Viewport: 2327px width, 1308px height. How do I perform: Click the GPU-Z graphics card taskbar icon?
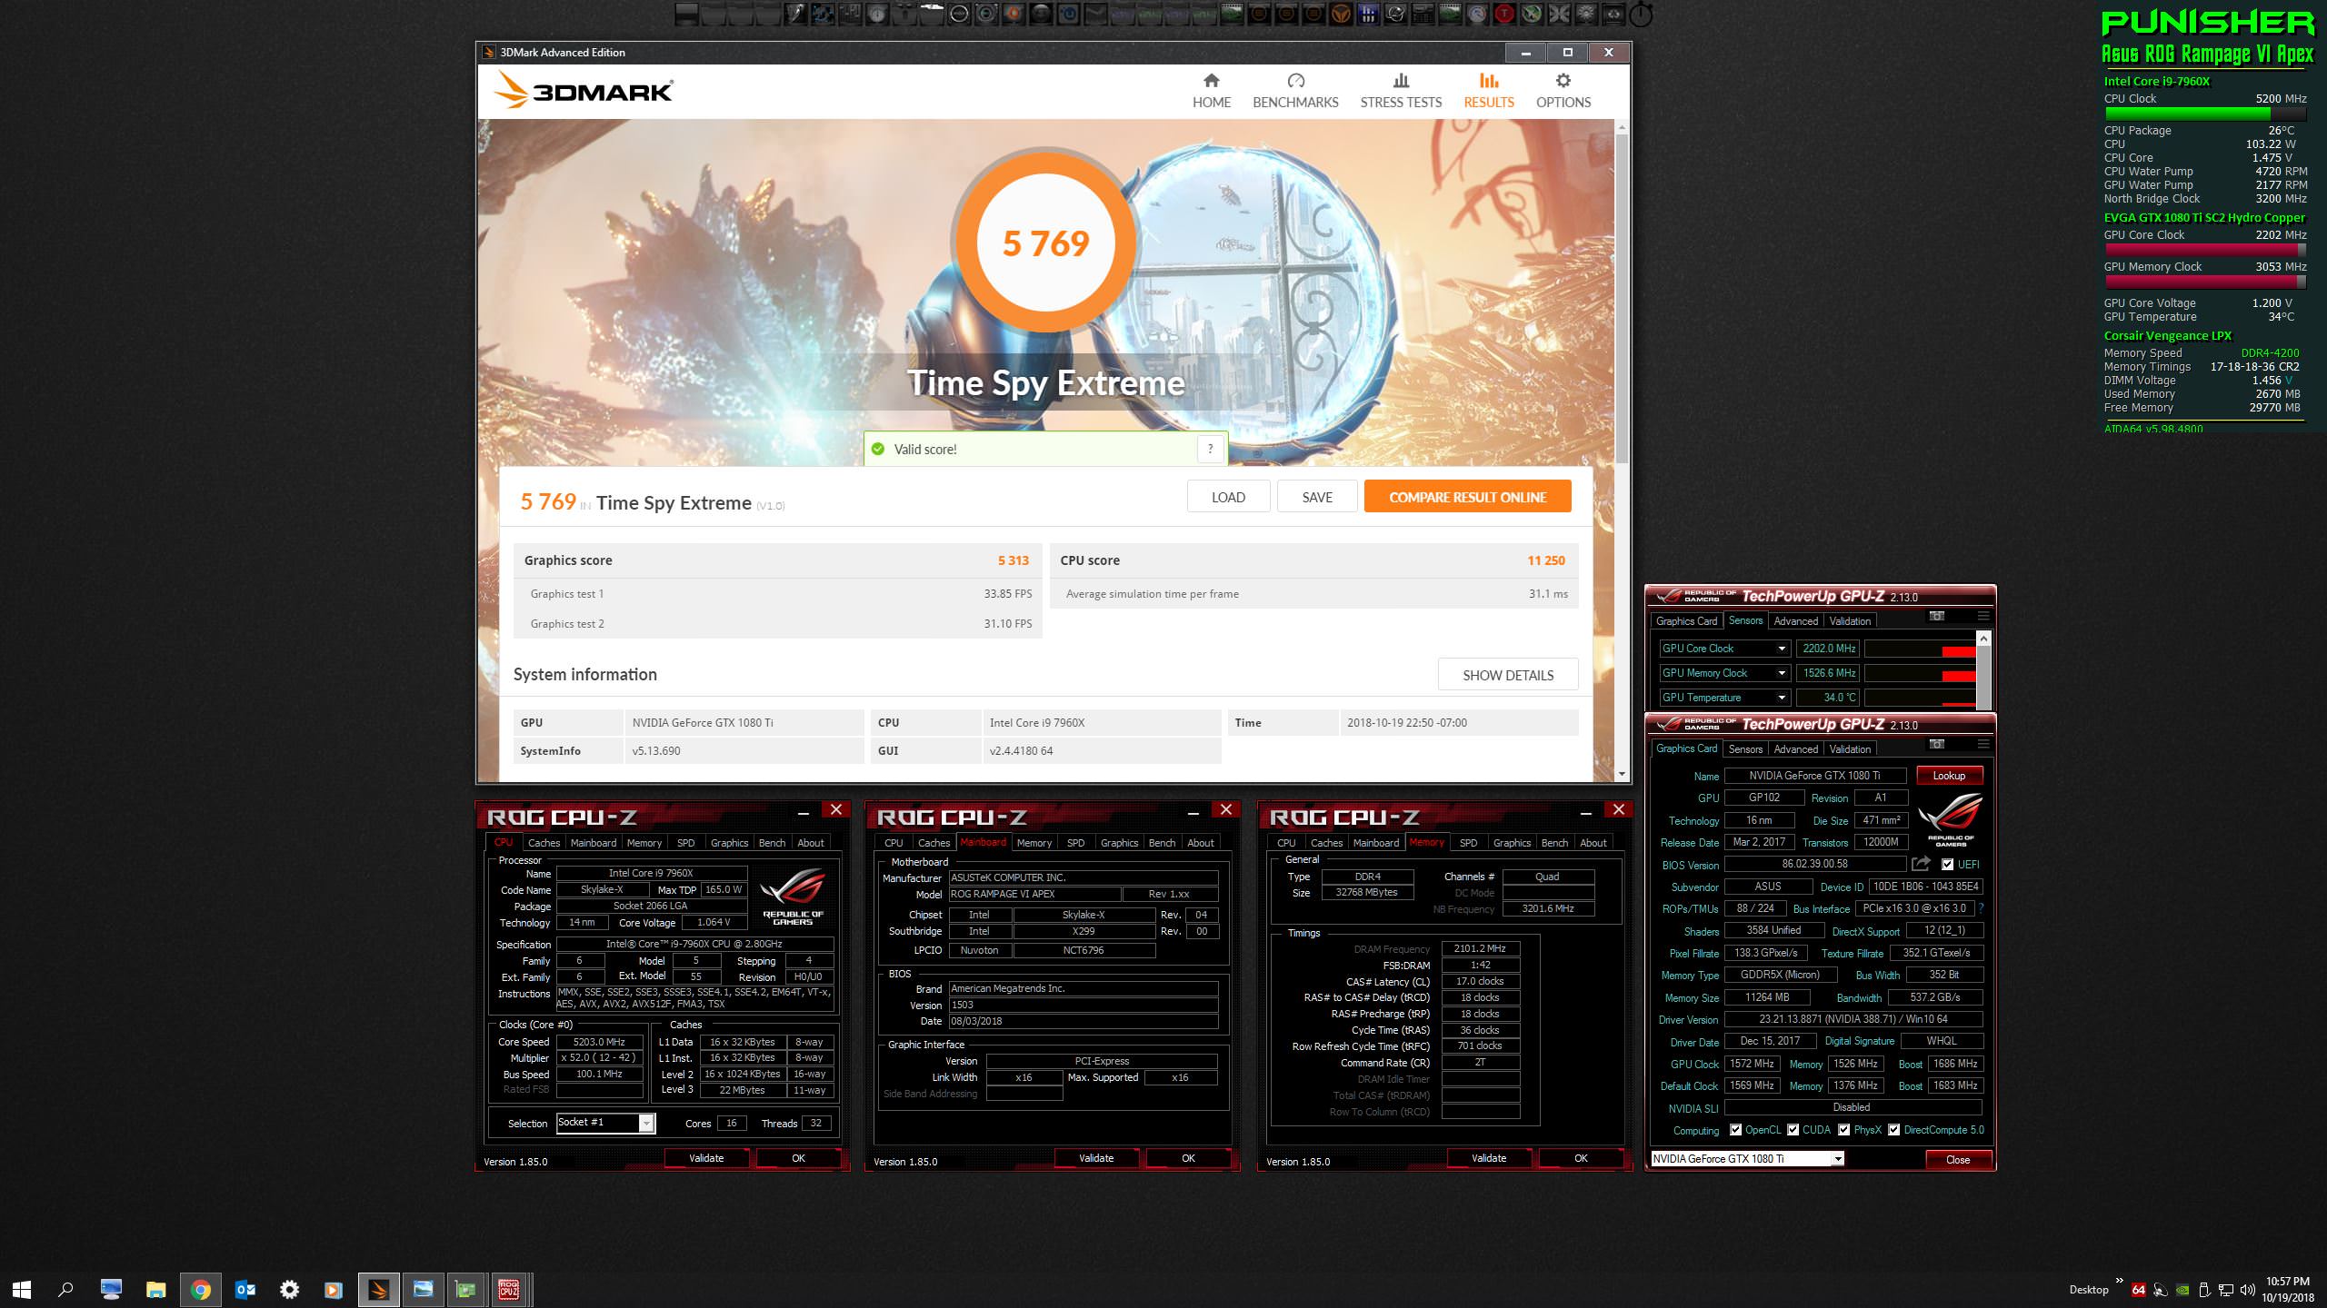(465, 1289)
